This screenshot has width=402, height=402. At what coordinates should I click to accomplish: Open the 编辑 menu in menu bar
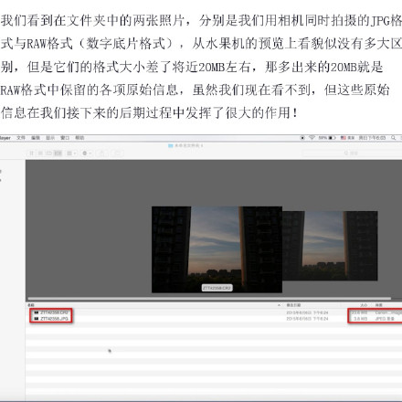pyautogui.click(x=36, y=138)
